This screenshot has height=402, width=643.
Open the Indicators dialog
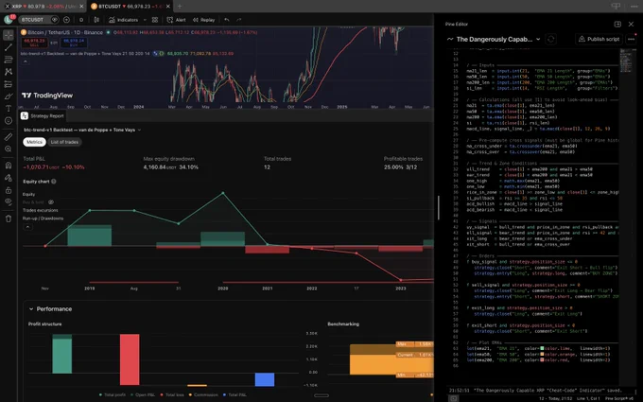124,20
